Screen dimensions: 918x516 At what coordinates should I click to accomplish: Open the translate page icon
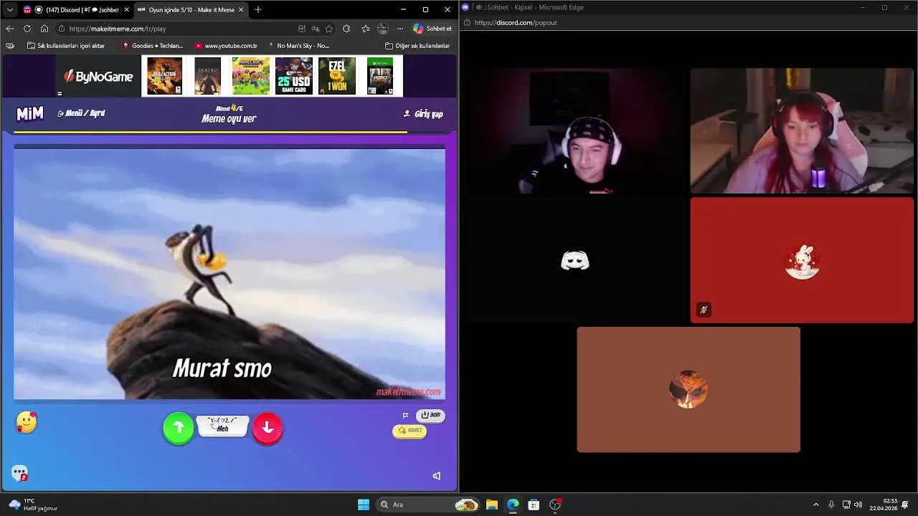pos(316,29)
